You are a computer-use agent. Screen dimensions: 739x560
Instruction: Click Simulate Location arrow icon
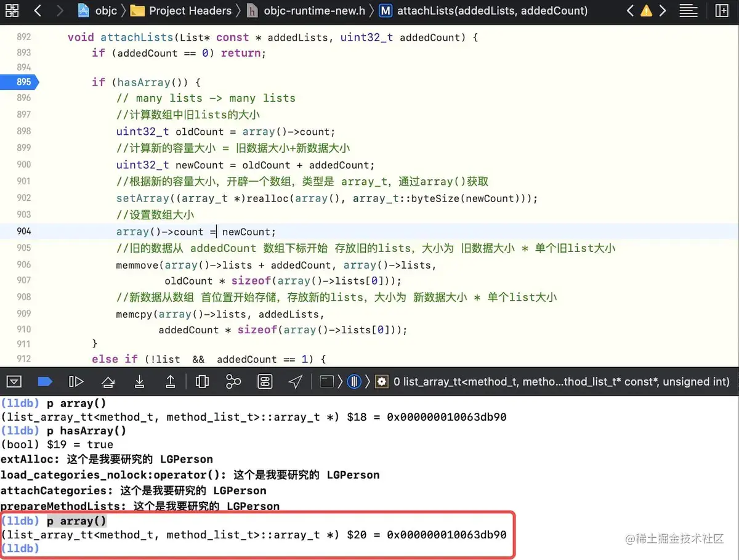coord(296,382)
